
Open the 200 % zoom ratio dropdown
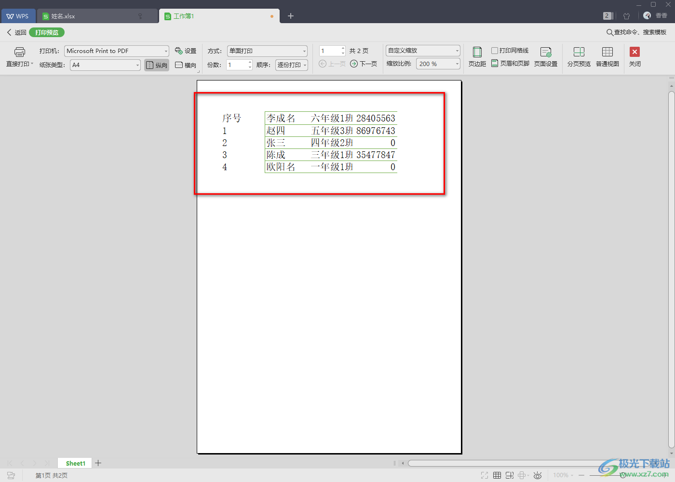pyautogui.click(x=438, y=64)
